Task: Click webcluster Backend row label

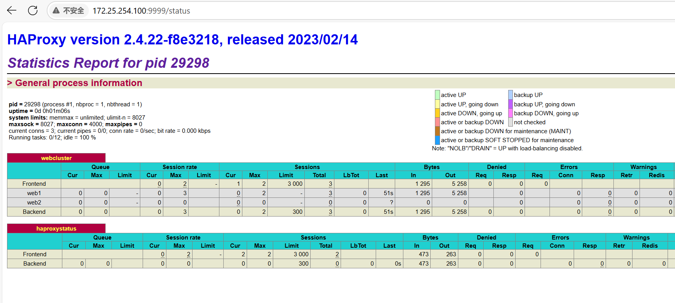Action: click(x=34, y=211)
